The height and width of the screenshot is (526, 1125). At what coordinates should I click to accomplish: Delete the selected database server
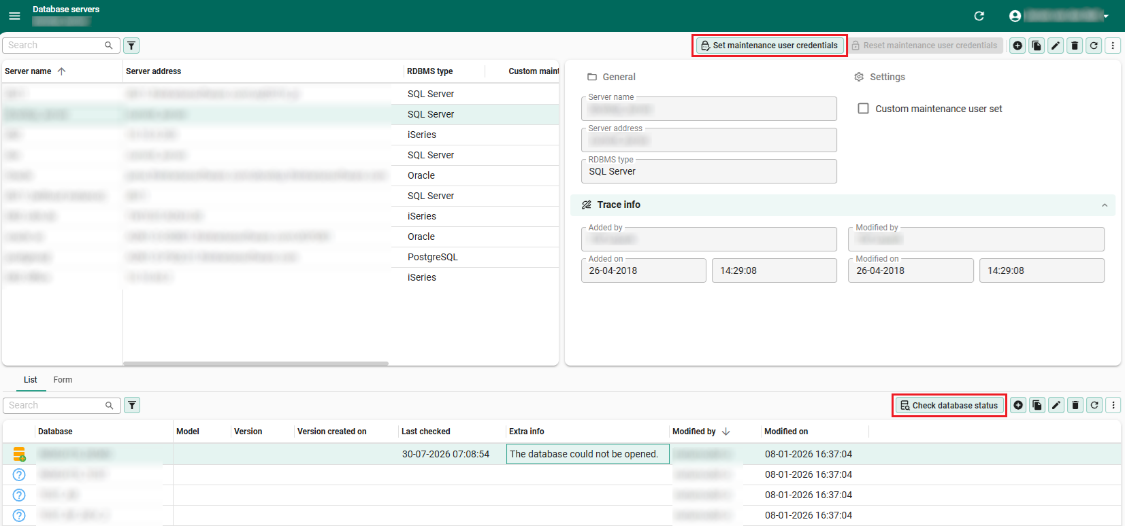pyautogui.click(x=1075, y=46)
